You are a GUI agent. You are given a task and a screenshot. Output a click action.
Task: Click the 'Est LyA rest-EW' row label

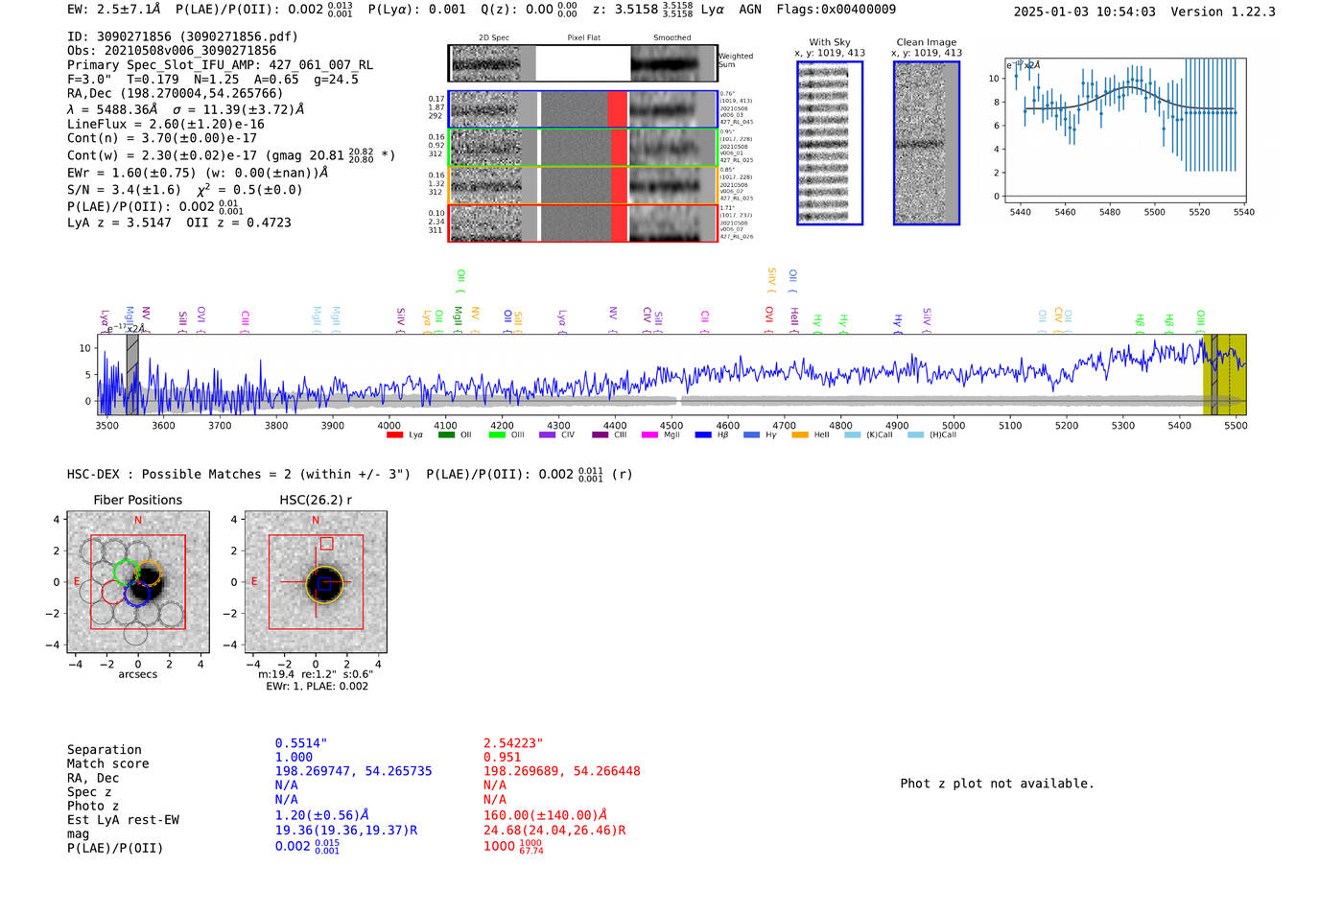(x=123, y=820)
